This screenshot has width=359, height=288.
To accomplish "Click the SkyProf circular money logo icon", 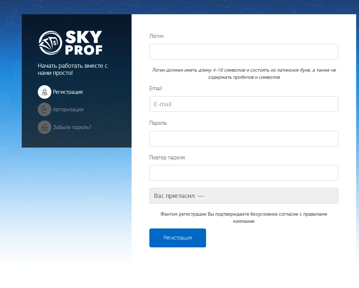I will (x=50, y=43).
